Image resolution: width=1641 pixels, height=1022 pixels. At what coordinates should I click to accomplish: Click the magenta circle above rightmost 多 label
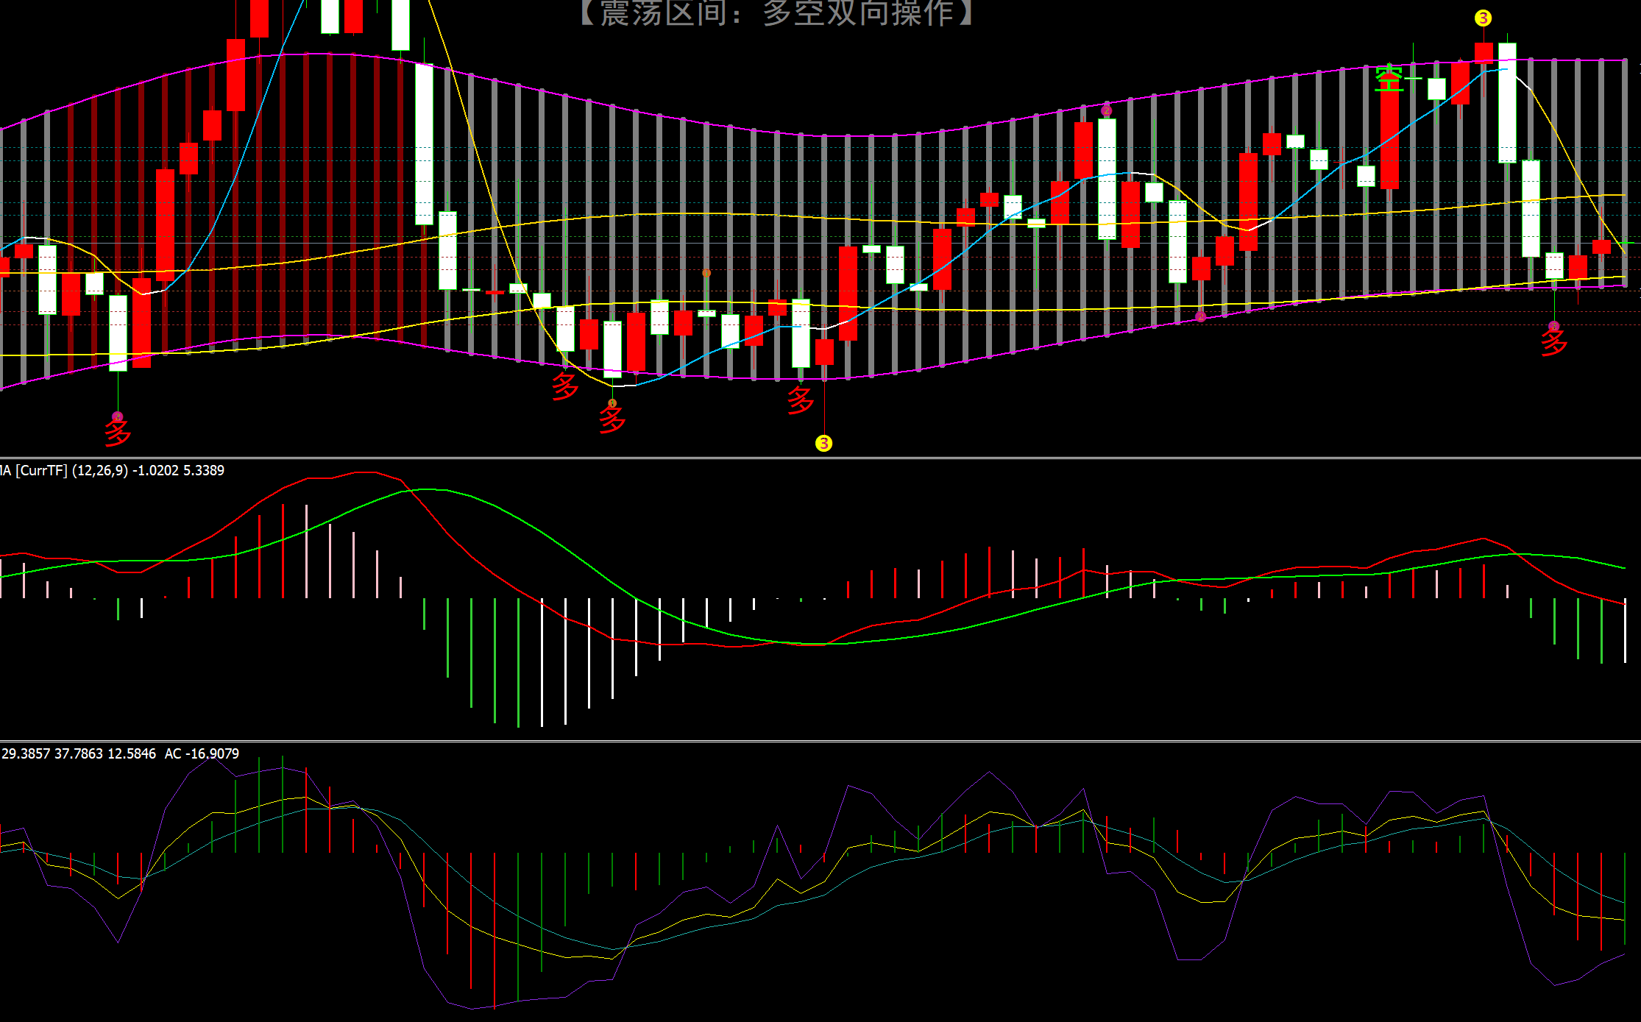(x=1553, y=326)
